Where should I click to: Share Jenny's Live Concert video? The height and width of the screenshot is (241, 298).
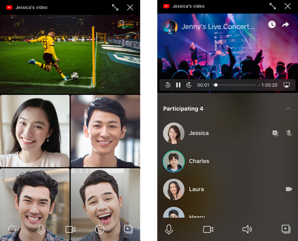coord(285,24)
